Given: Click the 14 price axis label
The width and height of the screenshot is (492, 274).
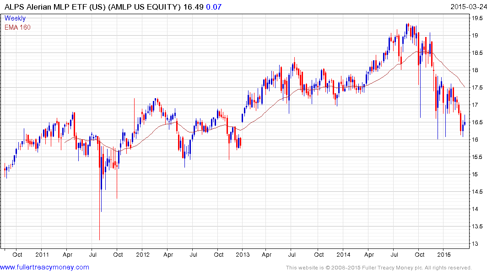Looking at the screenshot, I should (x=475, y=209).
